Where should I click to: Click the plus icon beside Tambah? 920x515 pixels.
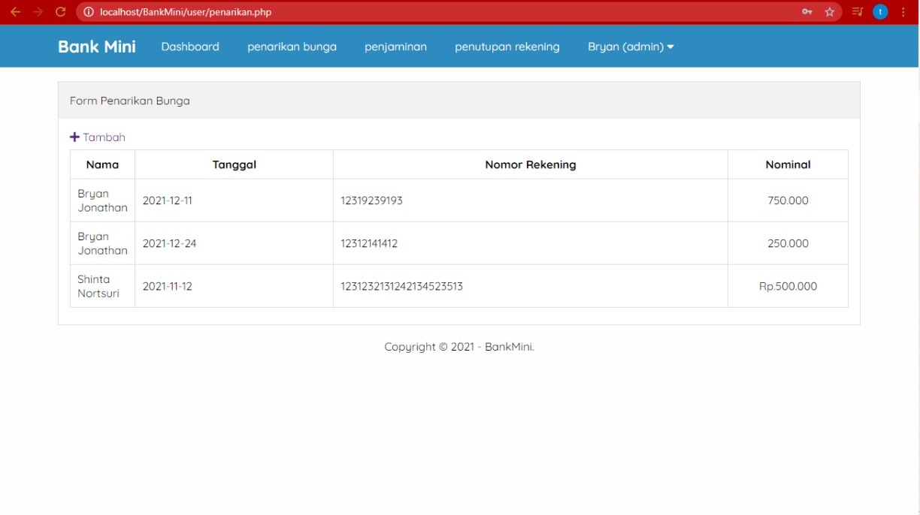(74, 137)
